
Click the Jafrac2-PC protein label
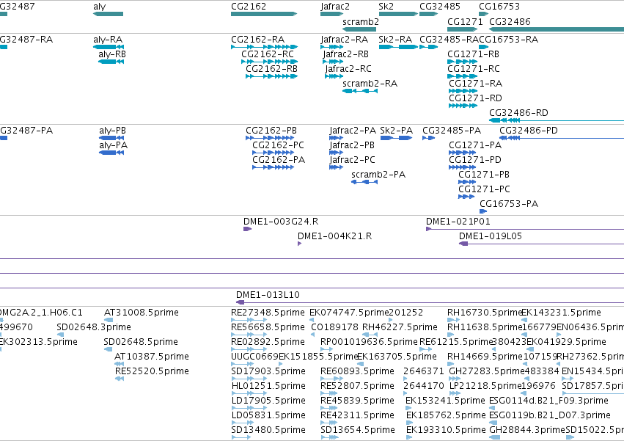click(352, 160)
